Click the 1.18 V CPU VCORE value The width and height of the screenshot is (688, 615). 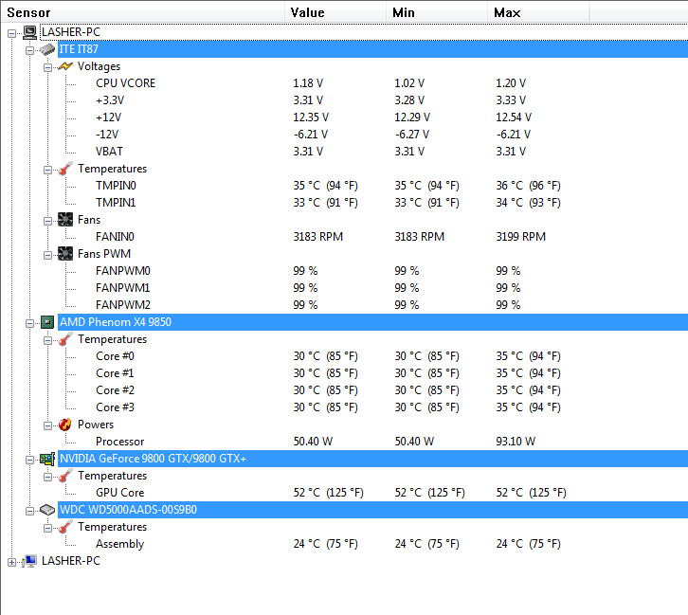[x=308, y=83]
